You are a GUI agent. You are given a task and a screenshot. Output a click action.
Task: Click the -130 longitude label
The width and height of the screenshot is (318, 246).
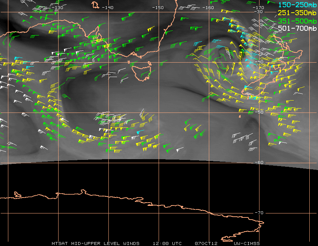[x=57, y=8]
